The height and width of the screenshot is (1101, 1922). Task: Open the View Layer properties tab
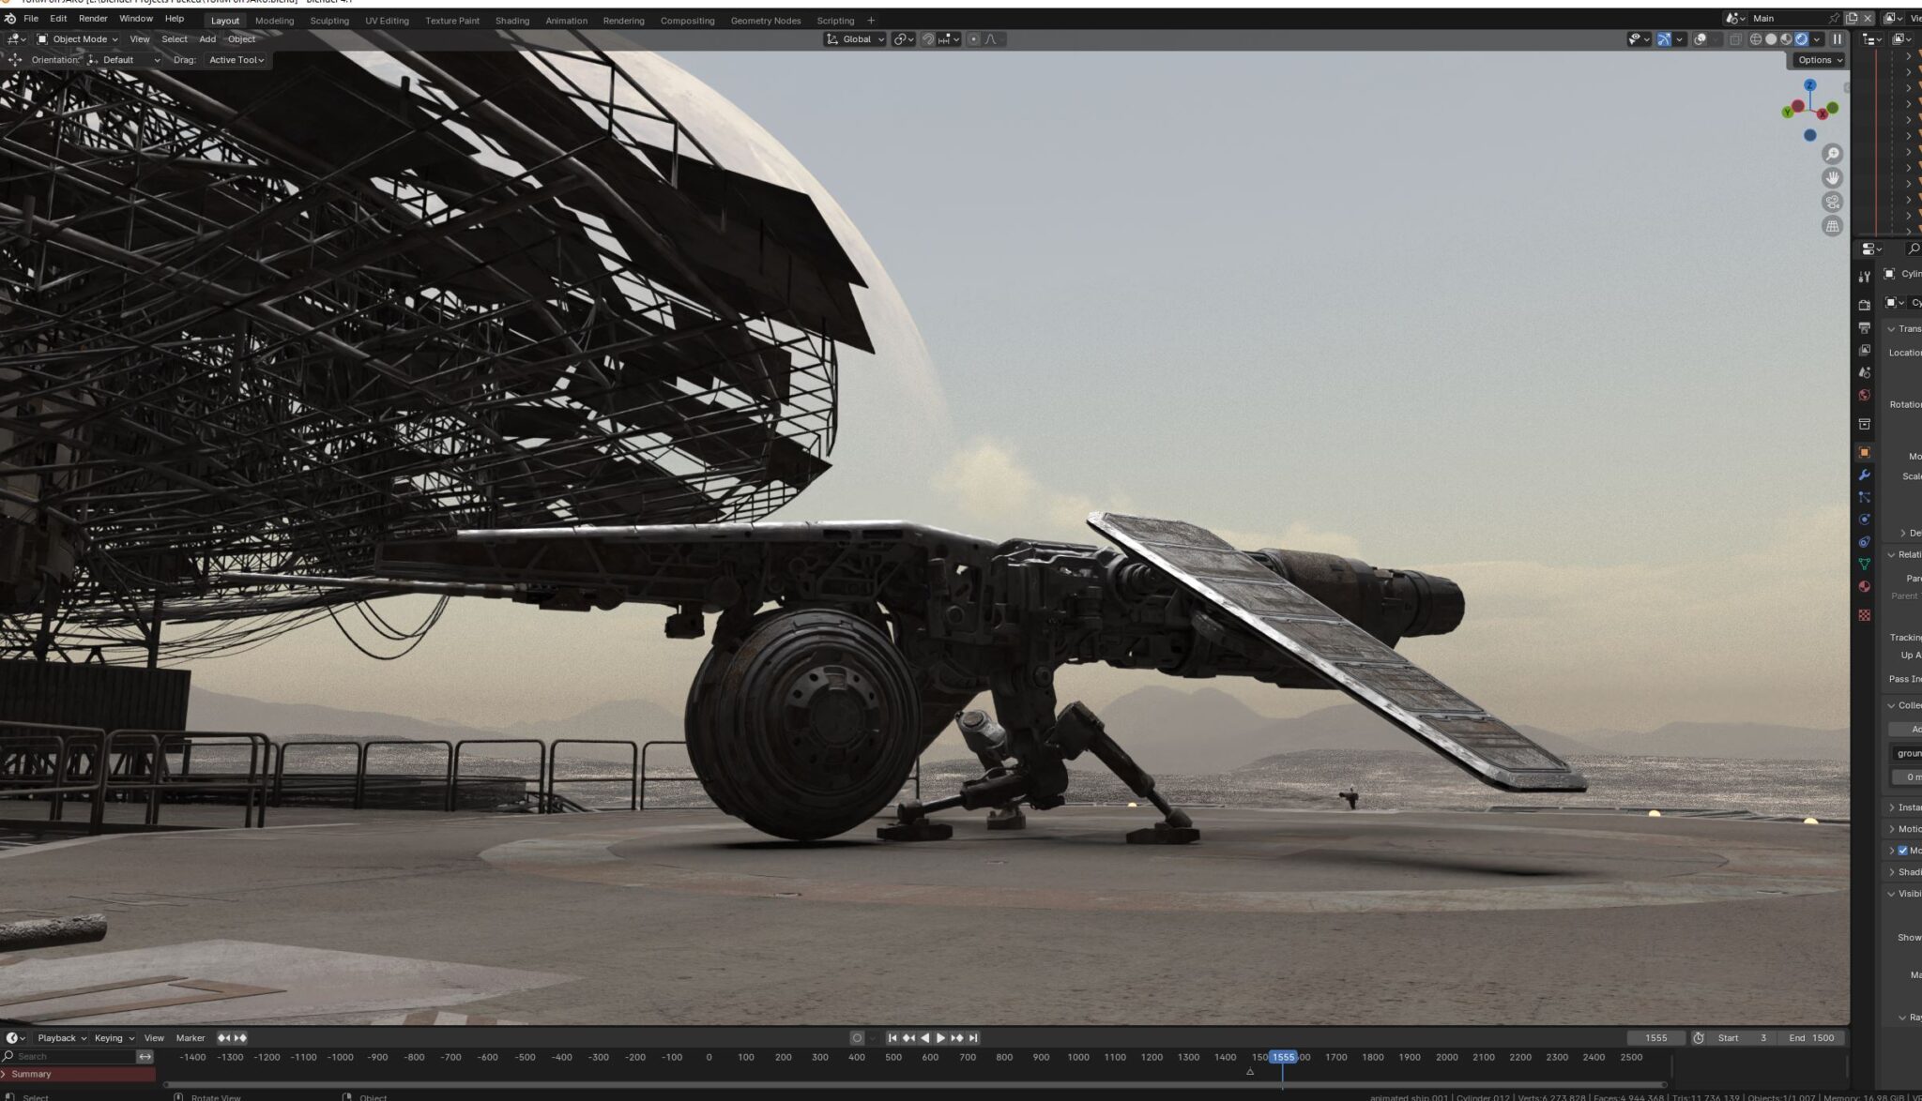(x=1865, y=350)
